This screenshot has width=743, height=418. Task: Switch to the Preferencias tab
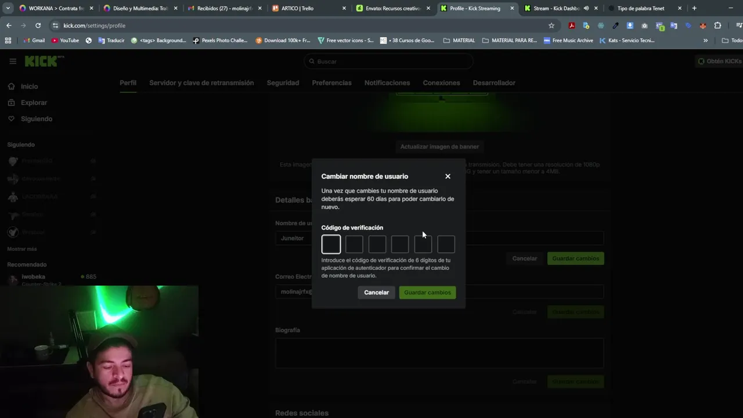pos(331,83)
